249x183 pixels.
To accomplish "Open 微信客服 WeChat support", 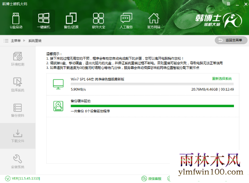I will [x=151, y=178].
